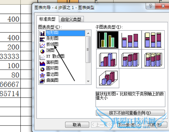The width and height of the screenshot is (169, 132).
Task: Select 面积图 text in chart type list
Action: (x=52, y=62)
